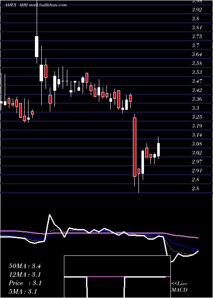Click the large red gap-down candlestick
The height and width of the screenshot is (298, 213).
(x=135, y=147)
